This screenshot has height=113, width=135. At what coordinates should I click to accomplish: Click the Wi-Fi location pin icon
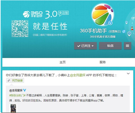(x=129, y=34)
